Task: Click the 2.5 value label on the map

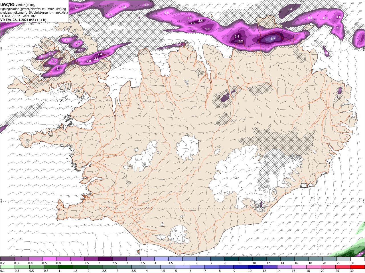Action: coord(193,23)
